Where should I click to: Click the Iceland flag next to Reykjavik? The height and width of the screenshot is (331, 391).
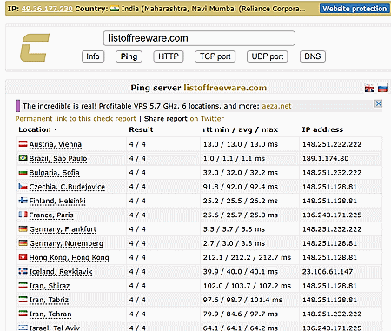(23, 271)
